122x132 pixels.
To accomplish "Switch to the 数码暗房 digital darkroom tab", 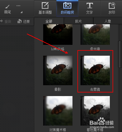I will tap(67, 8).
